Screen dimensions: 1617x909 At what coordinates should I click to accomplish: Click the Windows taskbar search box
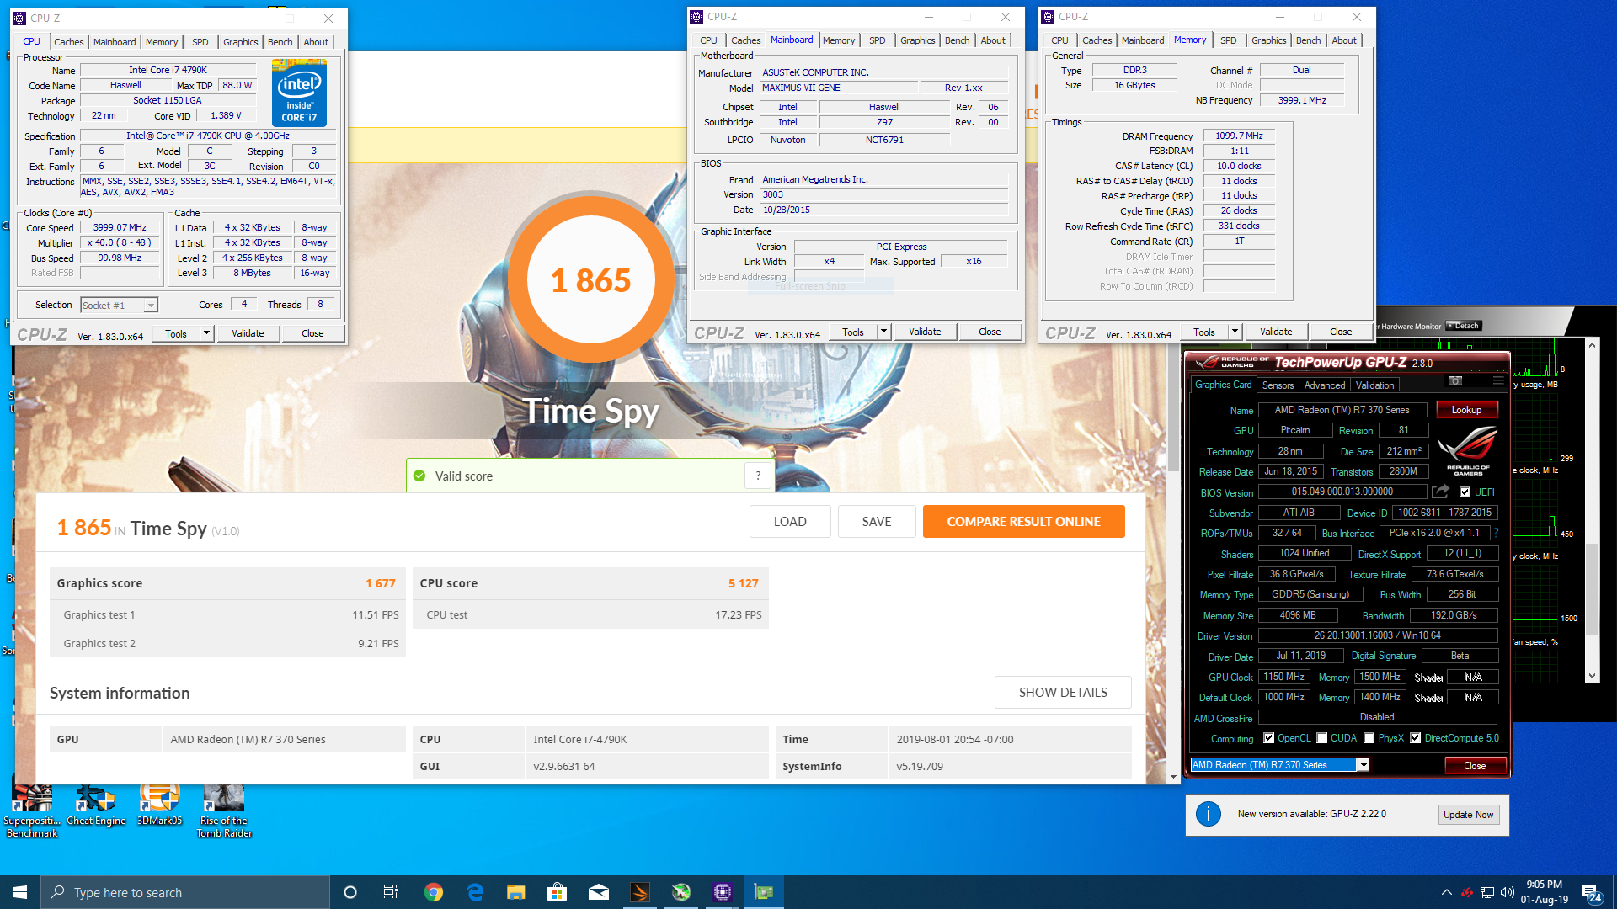(x=185, y=892)
